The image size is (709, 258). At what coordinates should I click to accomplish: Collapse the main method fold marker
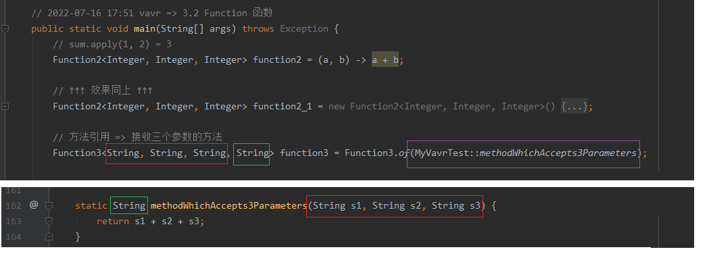pyautogui.click(x=5, y=29)
